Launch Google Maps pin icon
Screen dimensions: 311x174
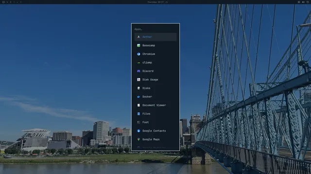point(138,139)
